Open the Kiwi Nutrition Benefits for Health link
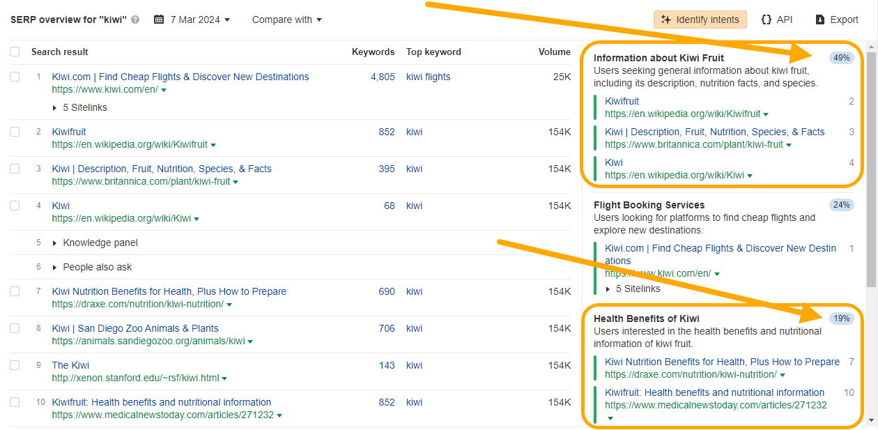 click(x=169, y=291)
